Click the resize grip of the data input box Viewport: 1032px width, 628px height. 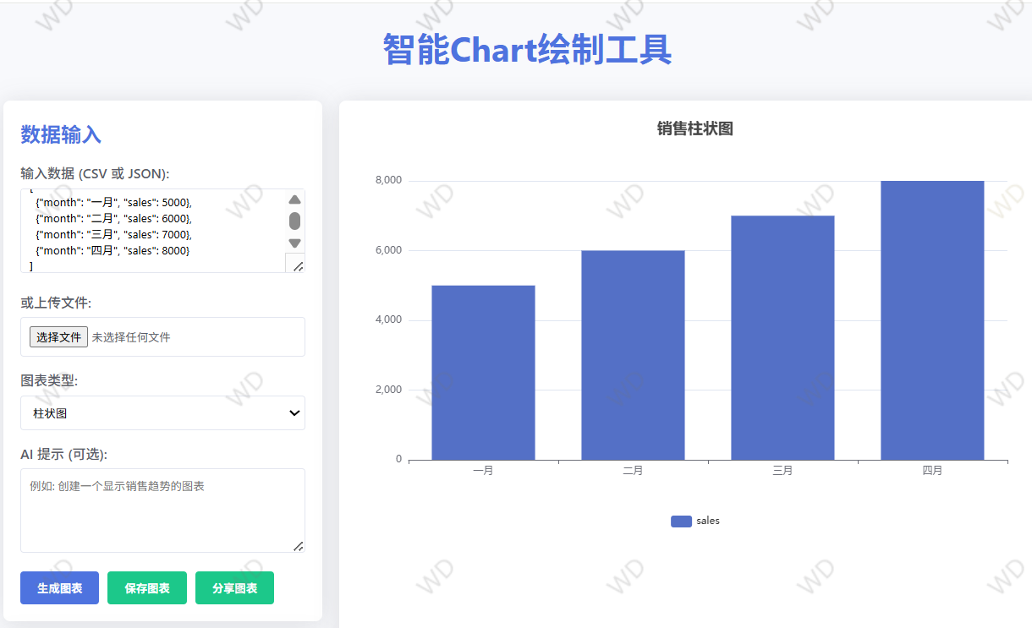(298, 265)
